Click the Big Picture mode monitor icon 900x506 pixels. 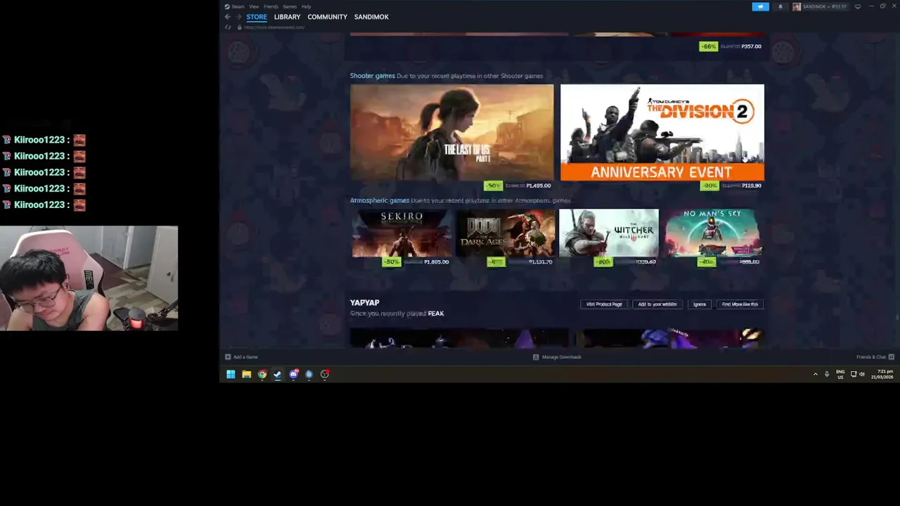(x=857, y=6)
